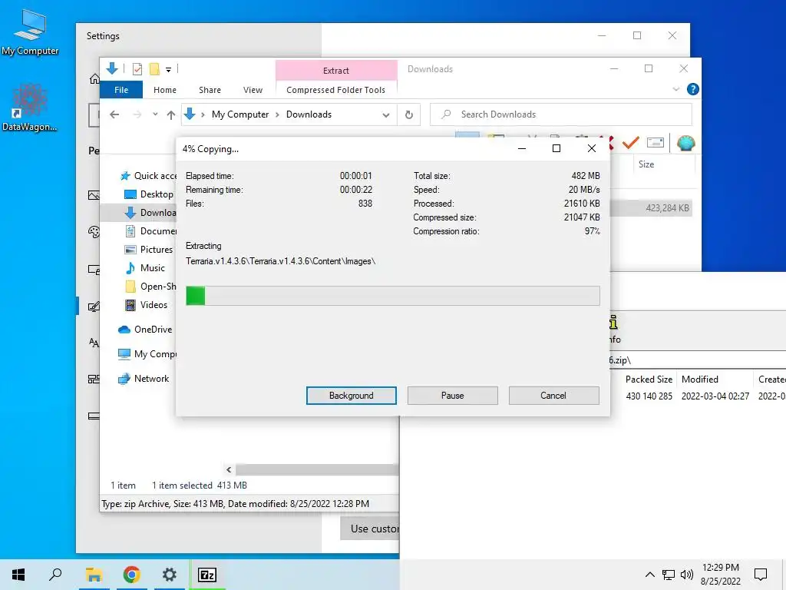Screen dimensions: 786x590
Task: Click the forward navigation arrow
Action: click(x=137, y=114)
